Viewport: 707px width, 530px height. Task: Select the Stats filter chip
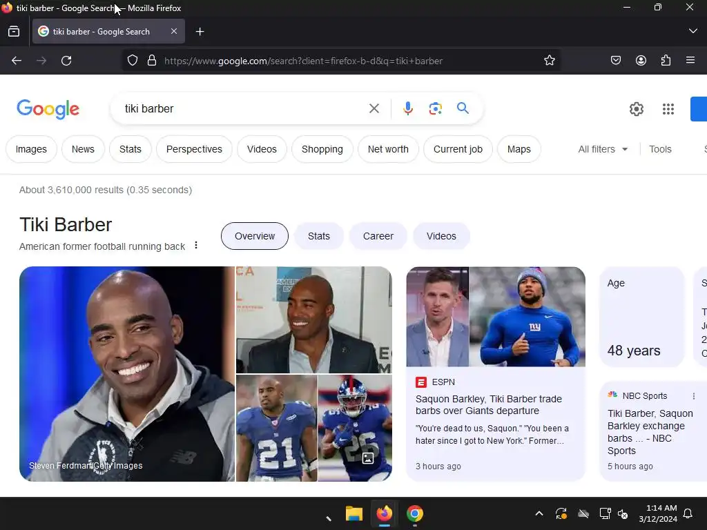(x=130, y=149)
